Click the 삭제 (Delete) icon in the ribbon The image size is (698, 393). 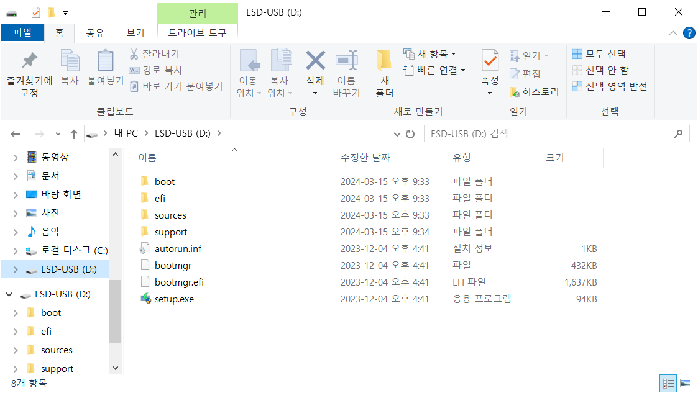(315, 68)
